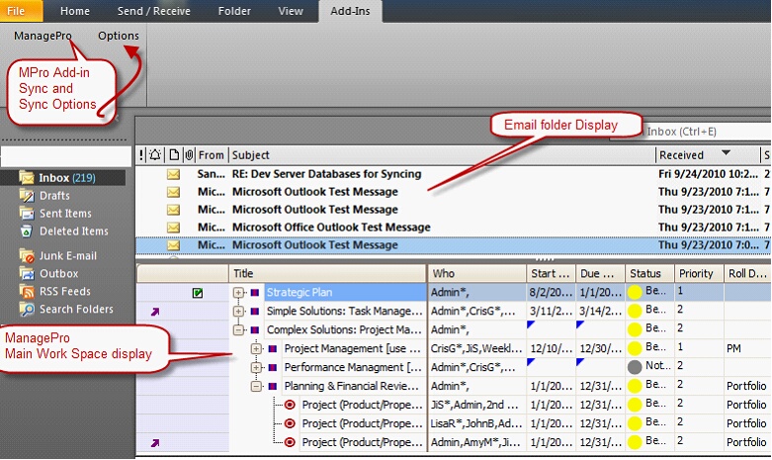The width and height of the screenshot is (772, 460).
Task: Sort by Reminder bell column icon
Action: [155, 155]
